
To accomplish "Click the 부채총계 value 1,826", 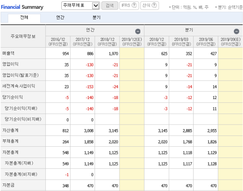I will [x=212, y=142].
